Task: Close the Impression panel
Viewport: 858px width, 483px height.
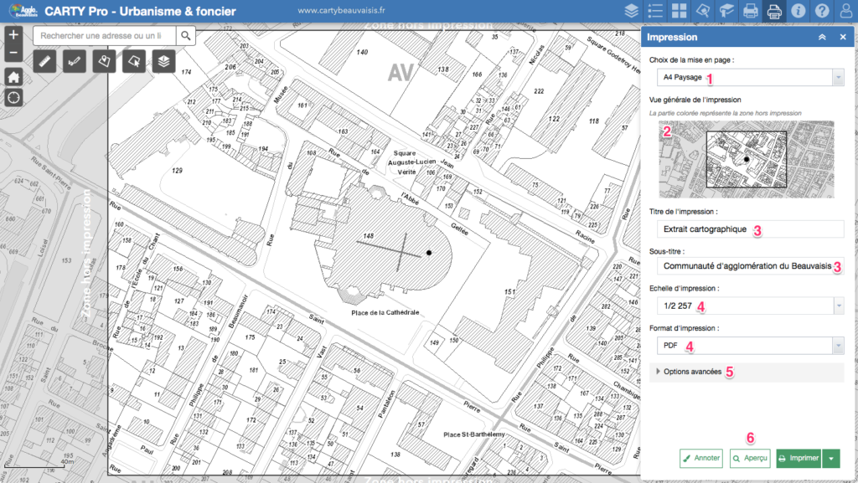Action: tap(843, 37)
